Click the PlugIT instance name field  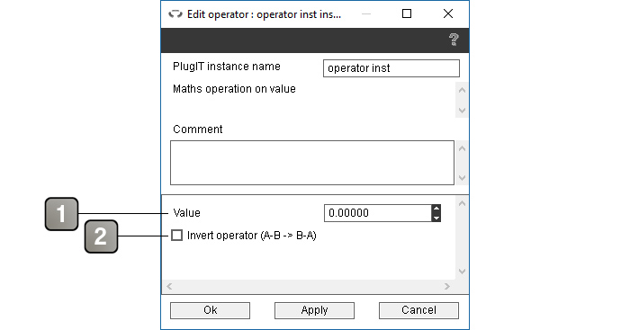[x=391, y=68]
